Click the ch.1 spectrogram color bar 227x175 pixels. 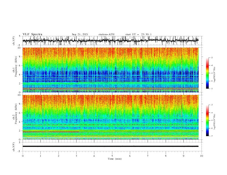207,73
